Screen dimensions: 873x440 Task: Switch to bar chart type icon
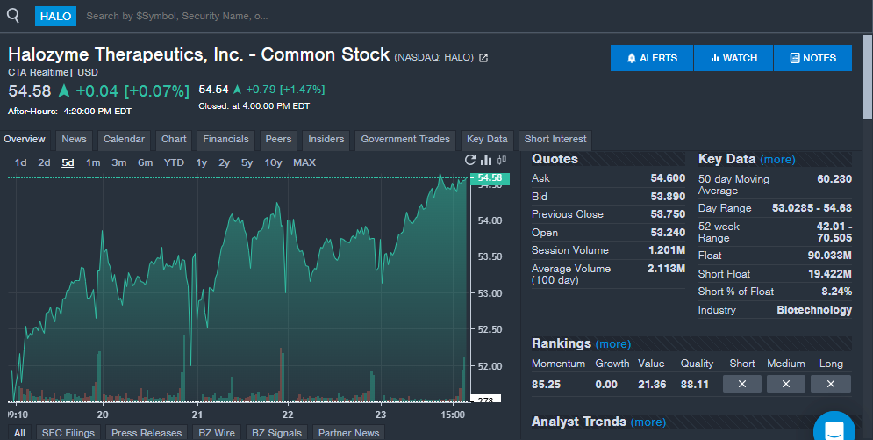click(486, 161)
